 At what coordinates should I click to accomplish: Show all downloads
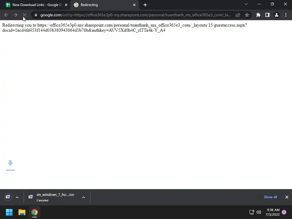pyautogui.click(x=270, y=197)
